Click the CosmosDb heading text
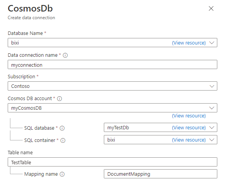The image size is (225, 183). click(30, 8)
